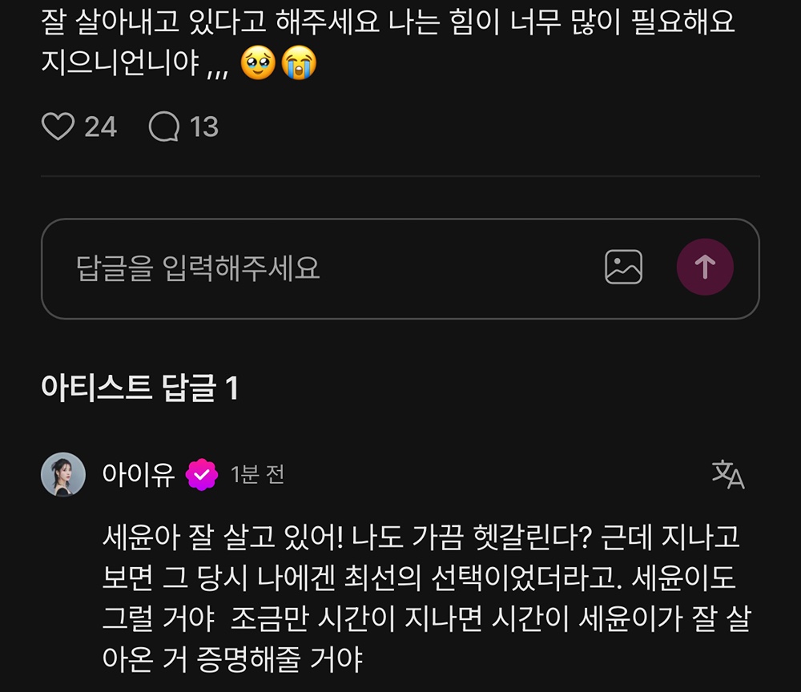
Task: Focus the 답글을 입력해주세요 reply field
Action: tap(400, 268)
